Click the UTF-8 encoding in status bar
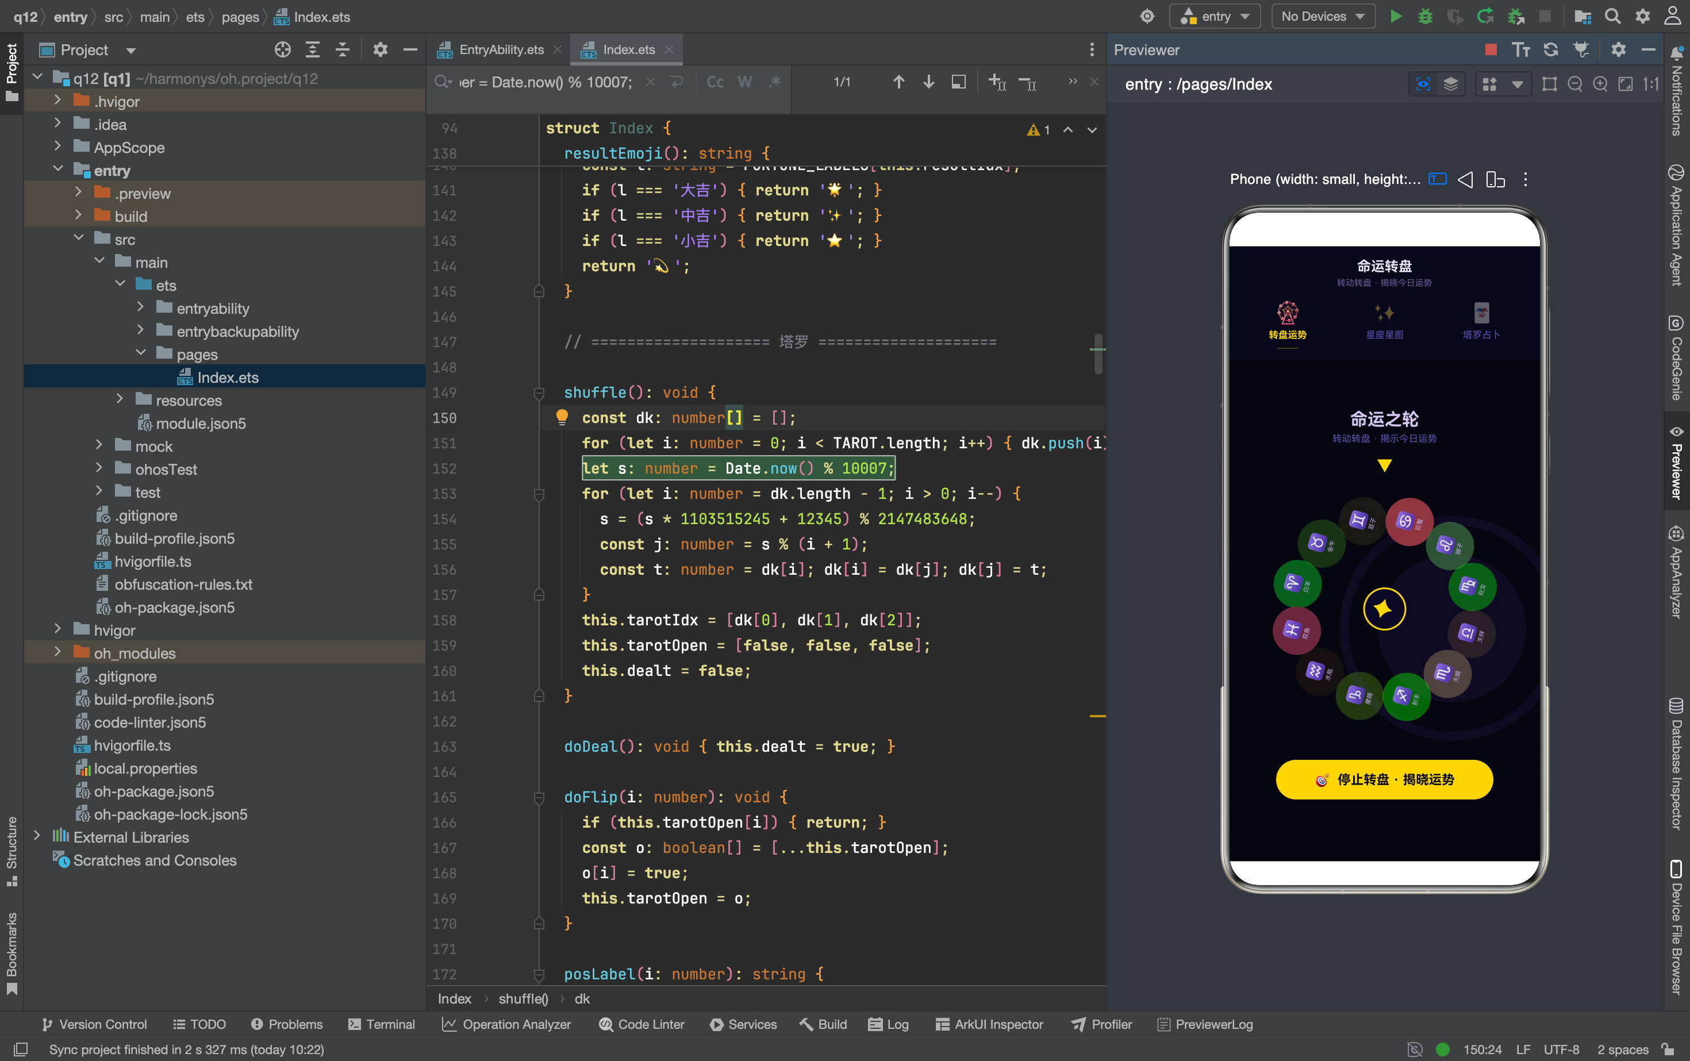The image size is (1690, 1061). [x=1561, y=1050]
